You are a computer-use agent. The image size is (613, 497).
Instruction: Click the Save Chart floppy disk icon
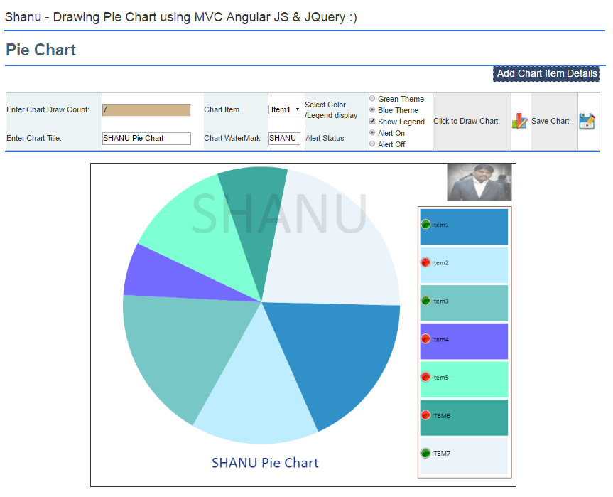(x=587, y=121)
